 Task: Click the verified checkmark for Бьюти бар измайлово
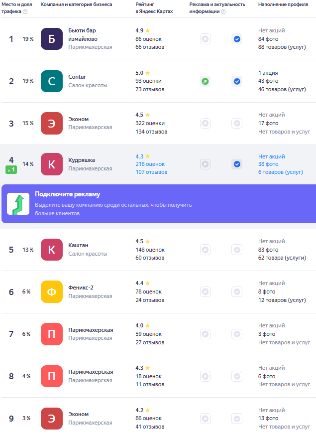[237, 39]
